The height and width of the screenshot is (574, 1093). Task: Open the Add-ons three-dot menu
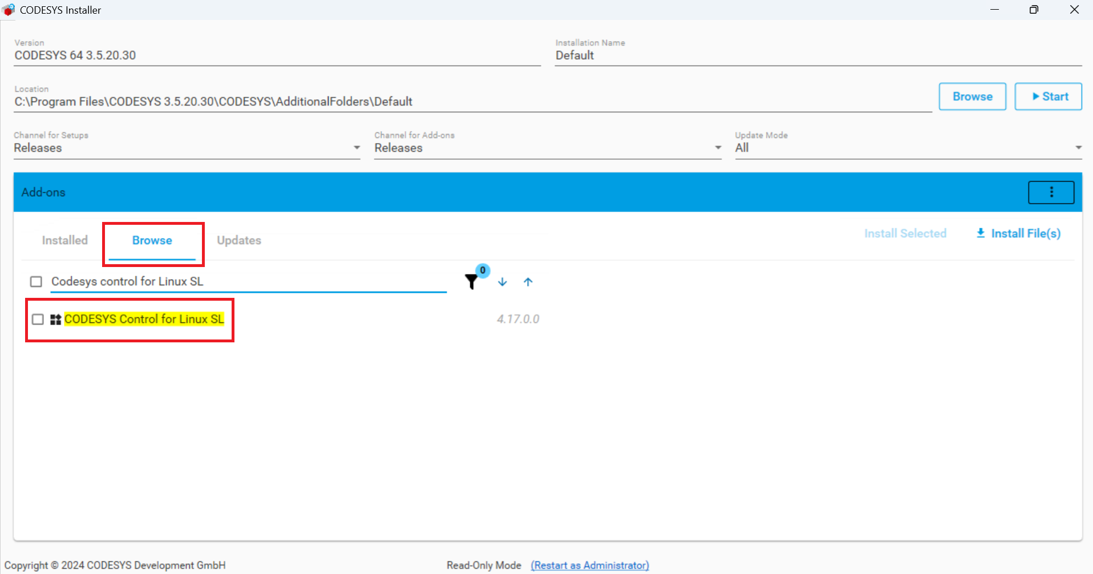pyautogui.click(x=1051, y=192)
